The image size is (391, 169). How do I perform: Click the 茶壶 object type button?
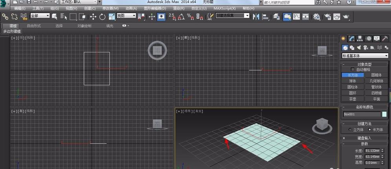352,99
